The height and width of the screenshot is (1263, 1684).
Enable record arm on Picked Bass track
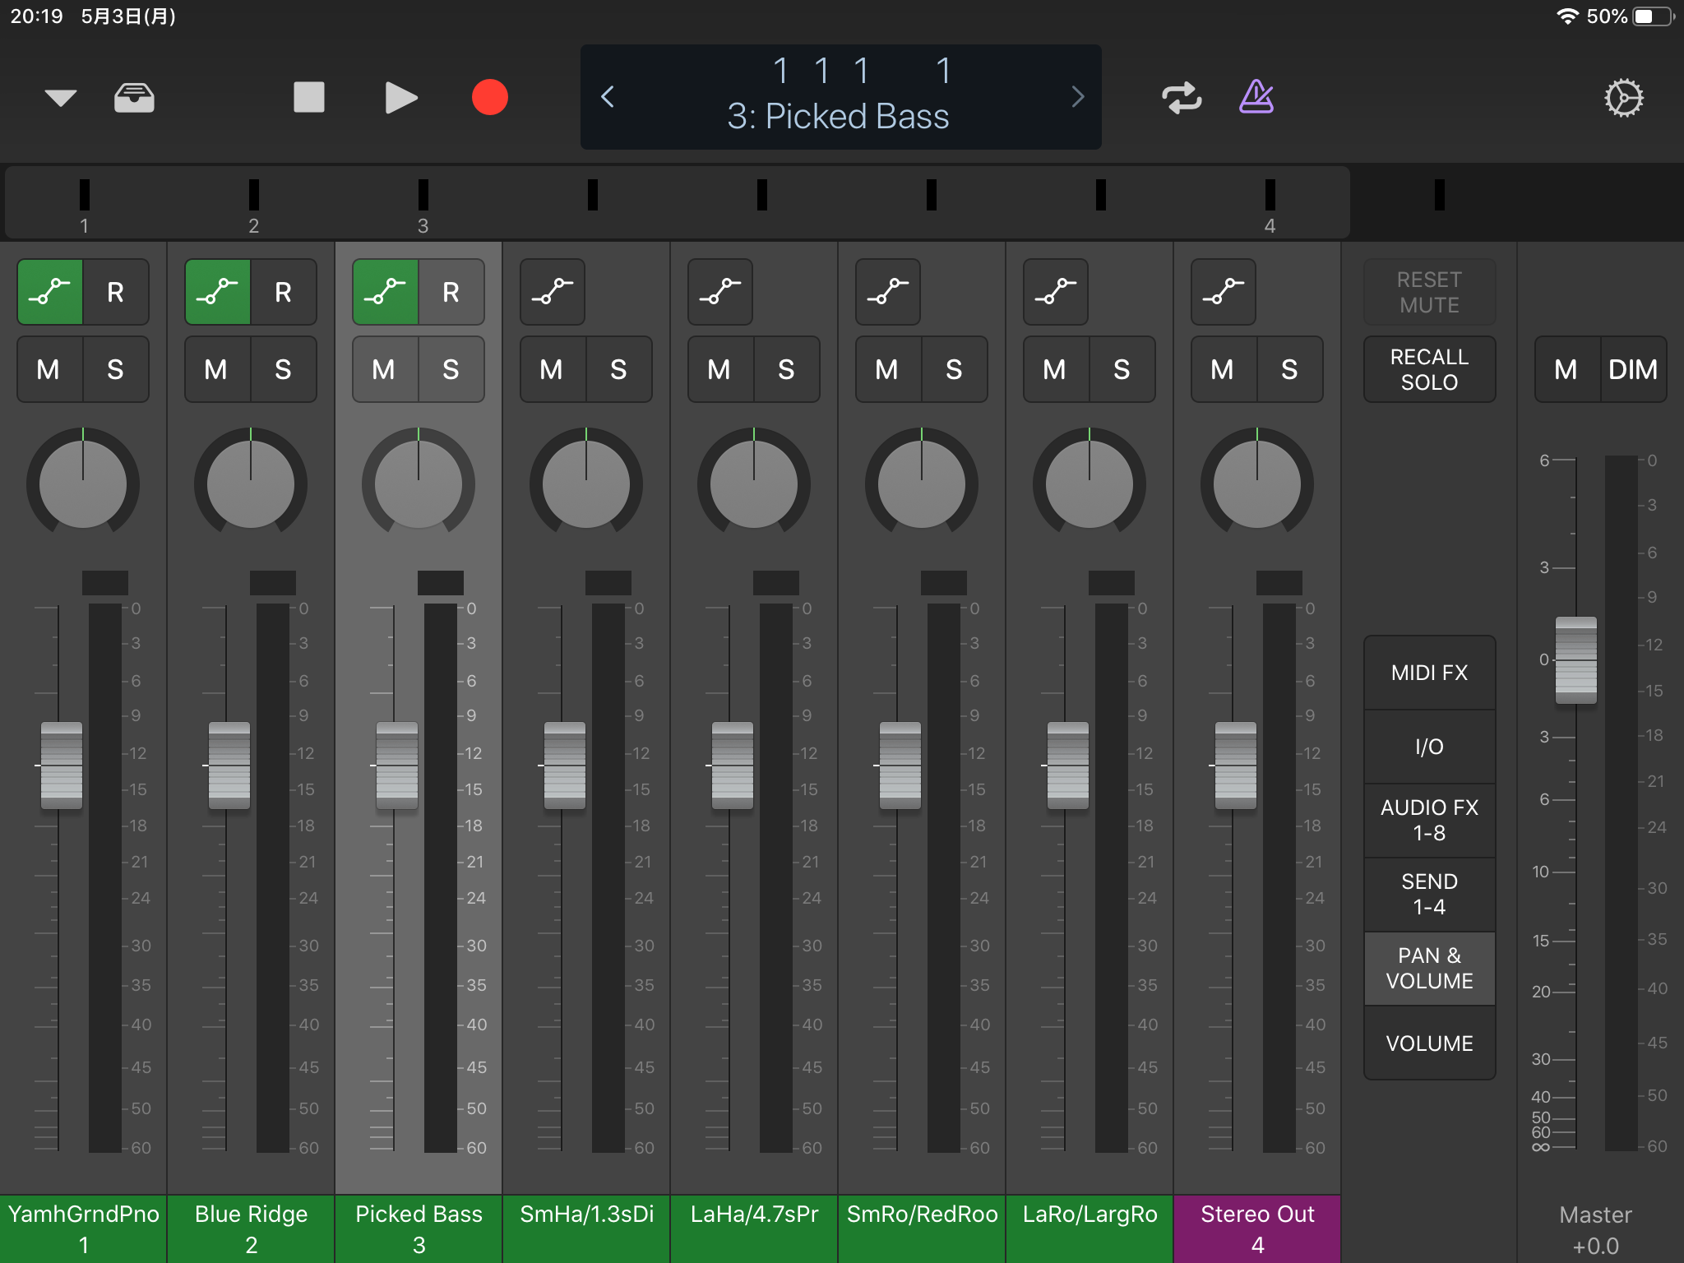(x=451, y=292)
